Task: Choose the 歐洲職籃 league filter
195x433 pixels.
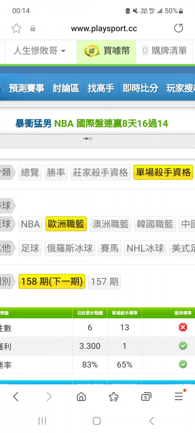Action: tap(66, 224)
